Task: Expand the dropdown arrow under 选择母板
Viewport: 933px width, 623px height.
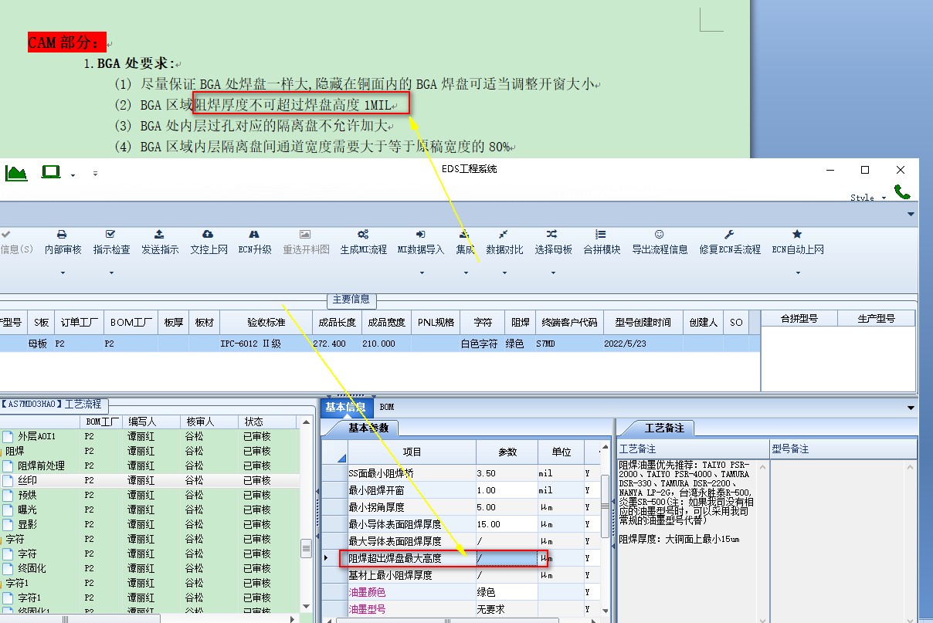Action: coord(553,273)
